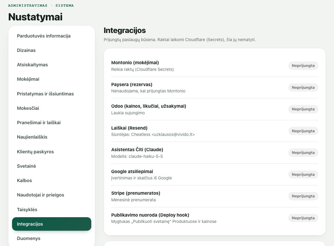This screenshot has height=246, width=334.
Task: Go to Svetainė settings
Action: (52, 166)
